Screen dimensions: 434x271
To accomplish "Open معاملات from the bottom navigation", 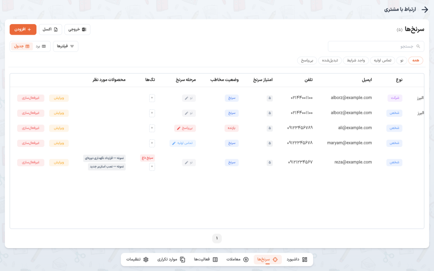I will click(x=237, y=260).
